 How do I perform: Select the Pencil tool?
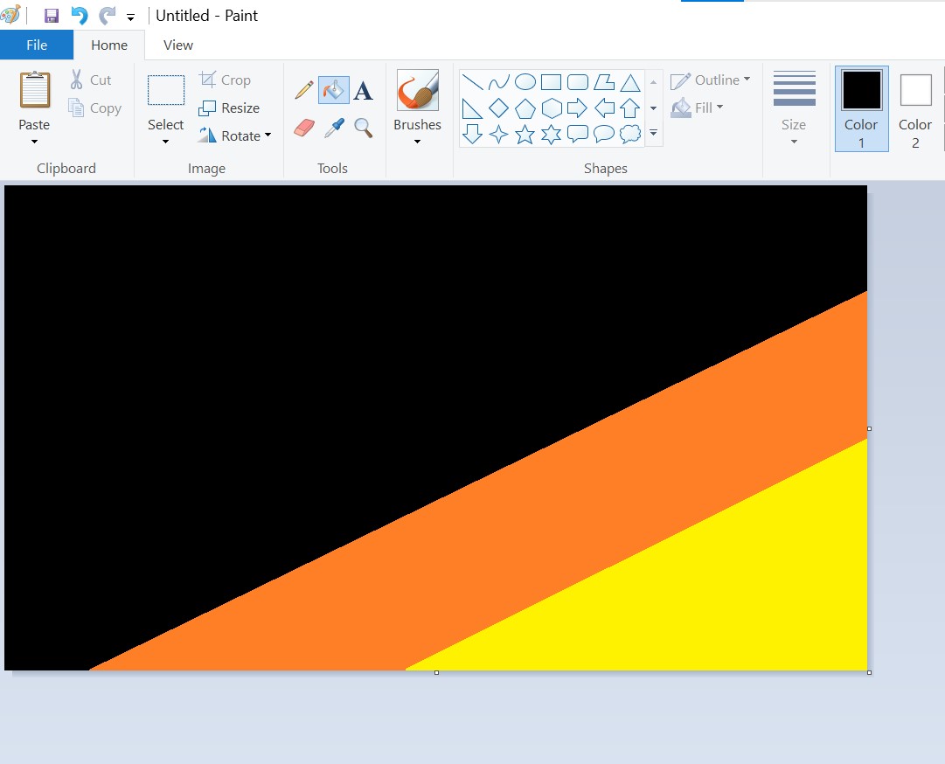(x=303, y=90)
